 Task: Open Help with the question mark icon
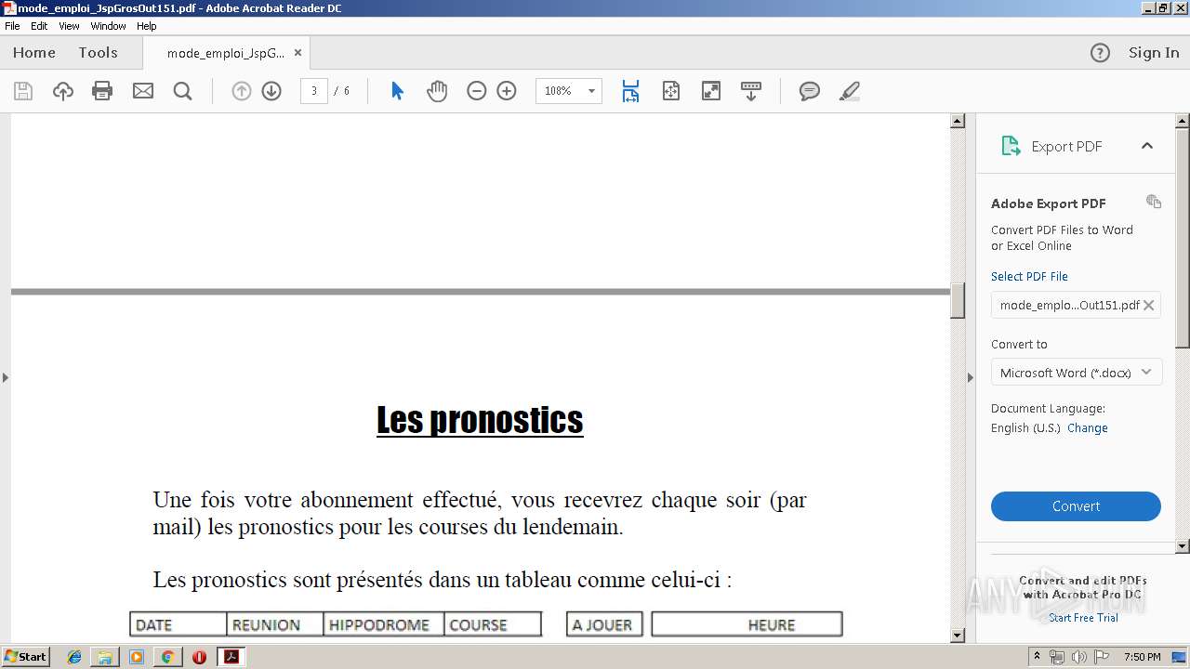(x=1100, y=53)
